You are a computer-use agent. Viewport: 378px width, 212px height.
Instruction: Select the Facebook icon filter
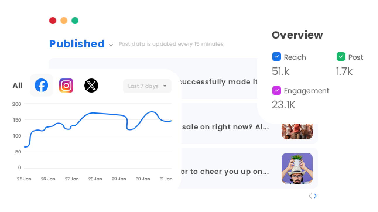41,85
